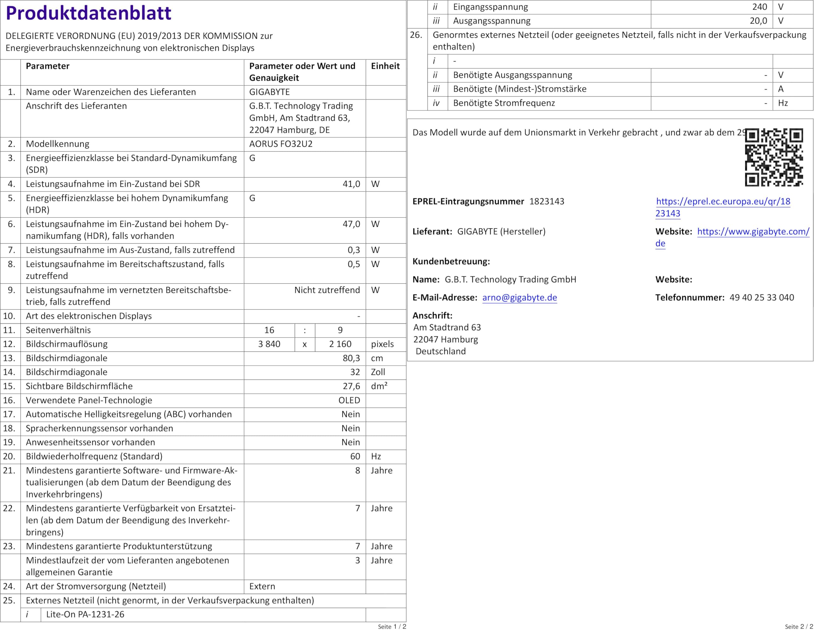
Task: Select the EPREL registration number 1823143
Action: point(547,201)
